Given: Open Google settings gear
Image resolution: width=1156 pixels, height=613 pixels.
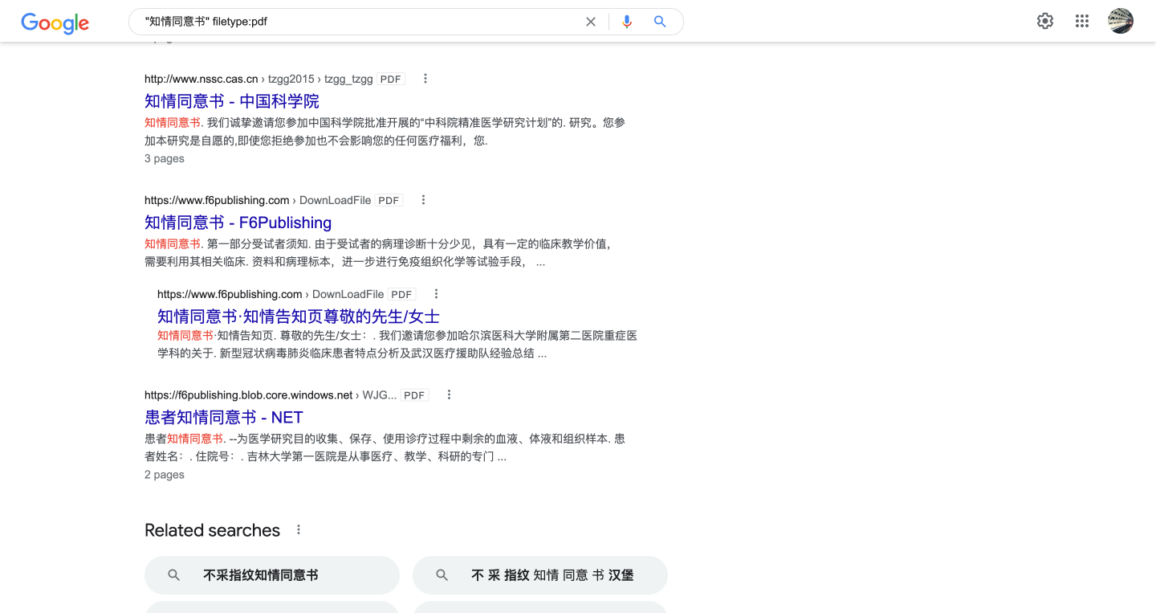Looking at the screenshot, I should [x=1045, y=21].
